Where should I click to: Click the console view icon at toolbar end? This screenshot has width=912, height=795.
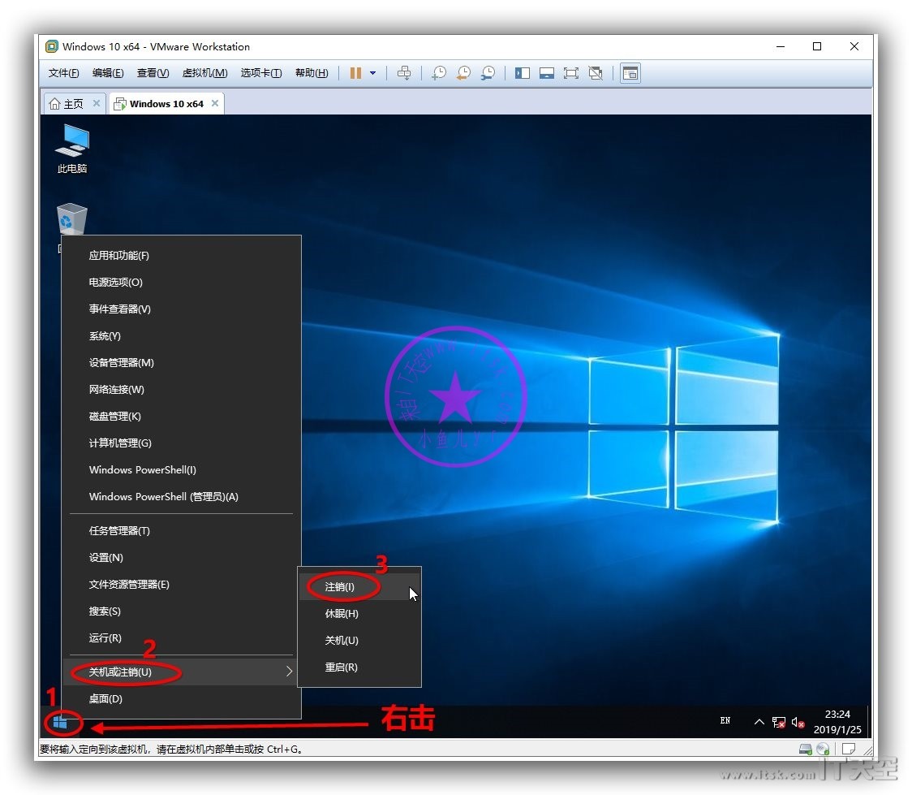630,73
